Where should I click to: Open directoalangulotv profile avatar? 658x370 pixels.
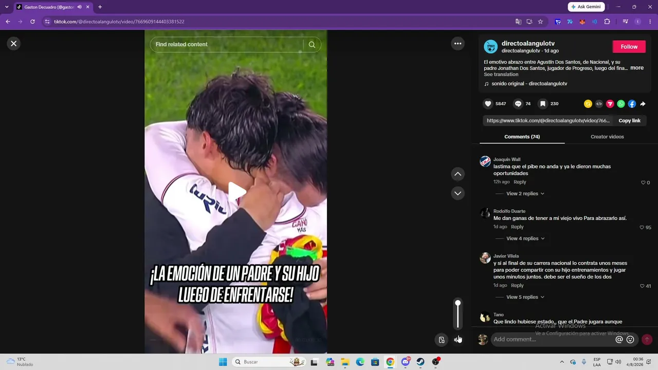click(490, 47)
